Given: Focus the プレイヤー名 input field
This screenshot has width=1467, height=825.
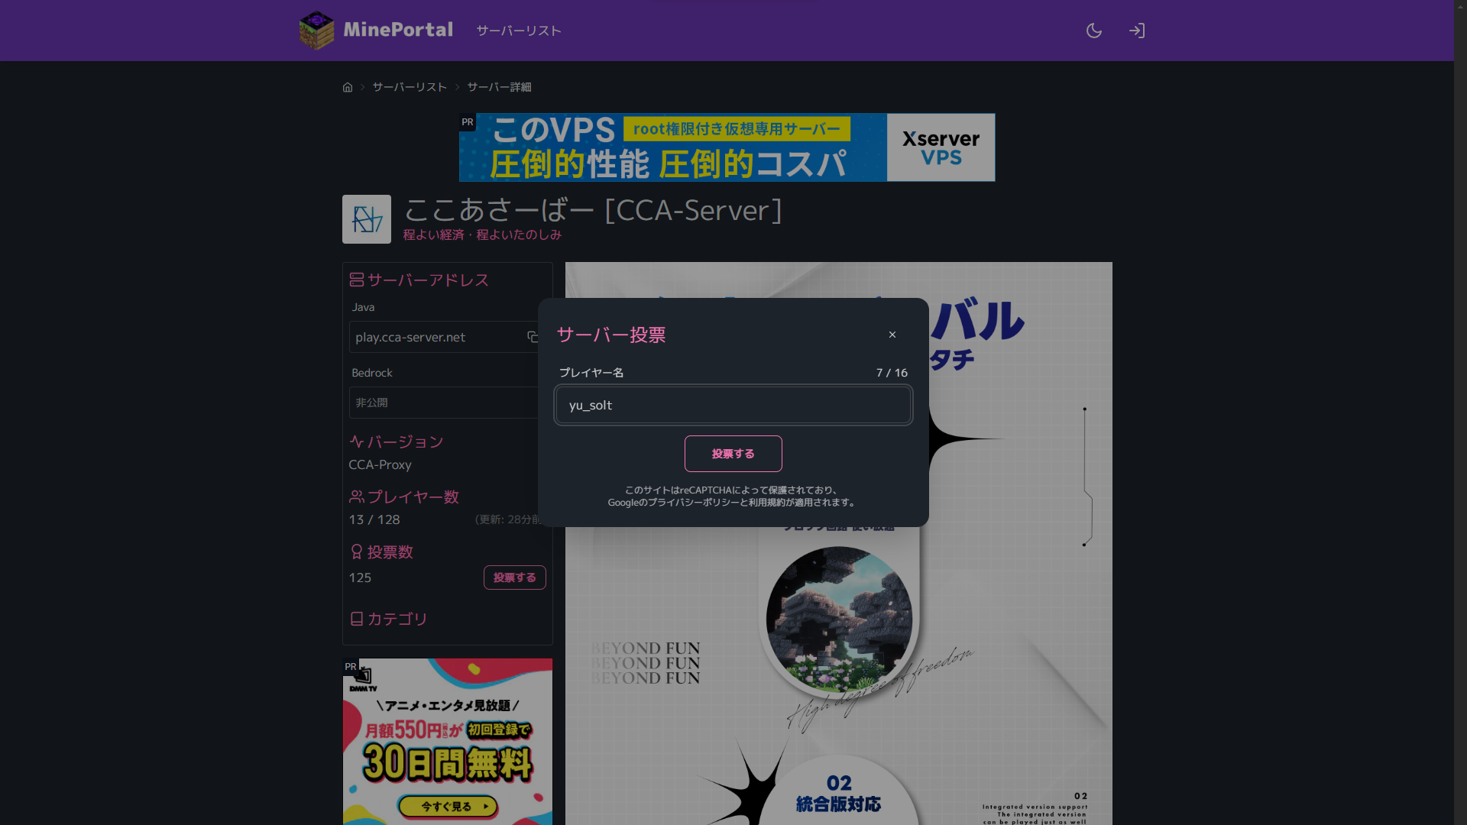Looking at the screenshot, I should 733,405.
